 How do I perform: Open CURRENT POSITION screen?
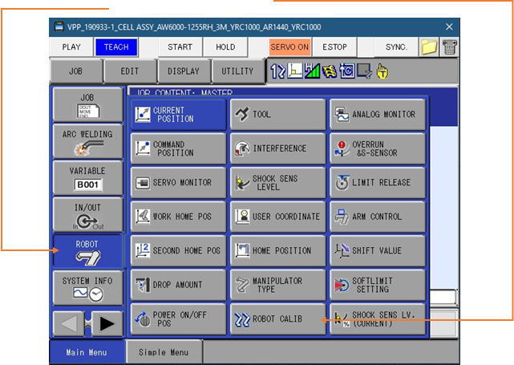[x=178, y=115]
